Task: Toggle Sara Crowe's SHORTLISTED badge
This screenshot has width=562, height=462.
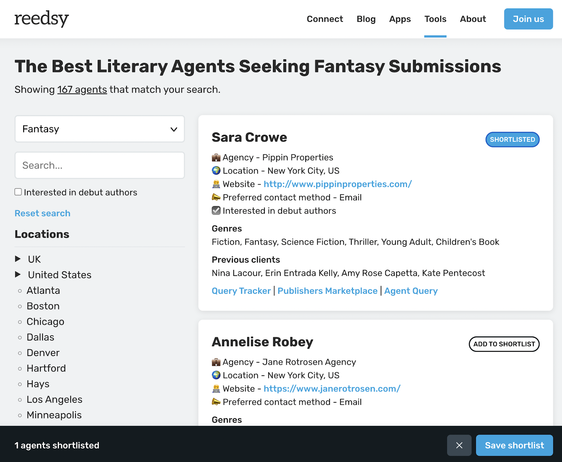Action: (x=512, y=139)
